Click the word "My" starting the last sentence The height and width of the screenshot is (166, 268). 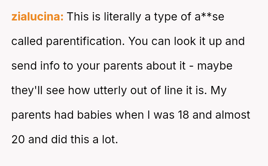219,90
